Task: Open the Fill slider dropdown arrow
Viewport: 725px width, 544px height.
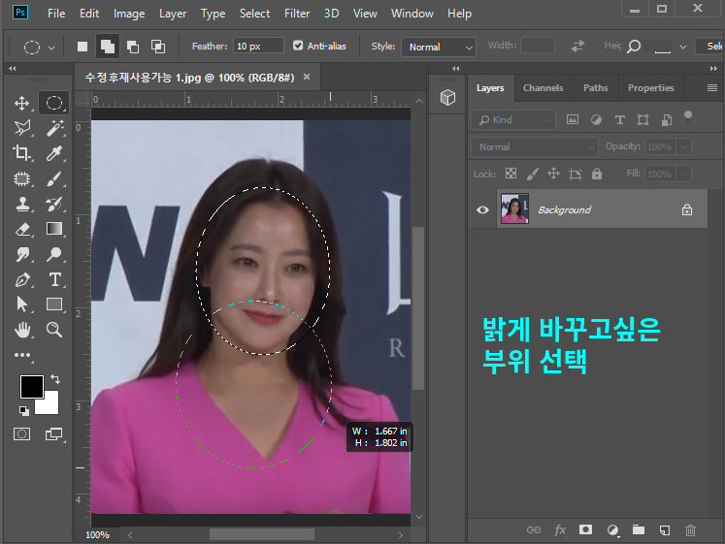Action: tap(684, 175)
